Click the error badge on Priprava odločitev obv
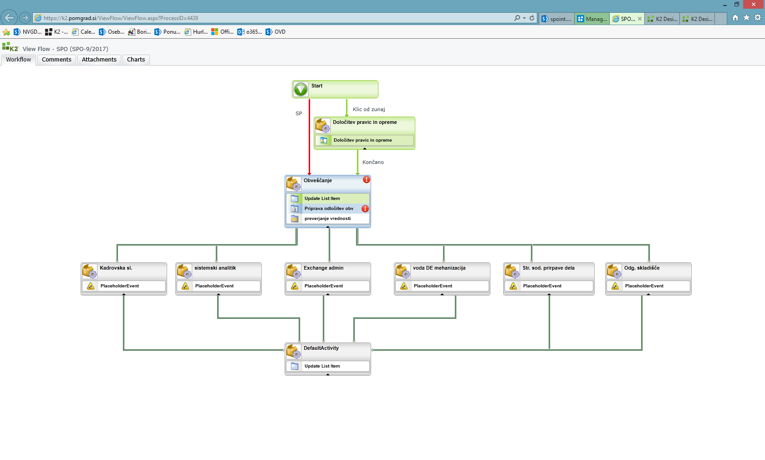The height and width of the screenshot is (460, 765). click(365, 209)
